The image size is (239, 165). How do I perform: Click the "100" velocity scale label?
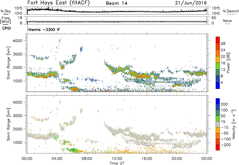point(224,110)
